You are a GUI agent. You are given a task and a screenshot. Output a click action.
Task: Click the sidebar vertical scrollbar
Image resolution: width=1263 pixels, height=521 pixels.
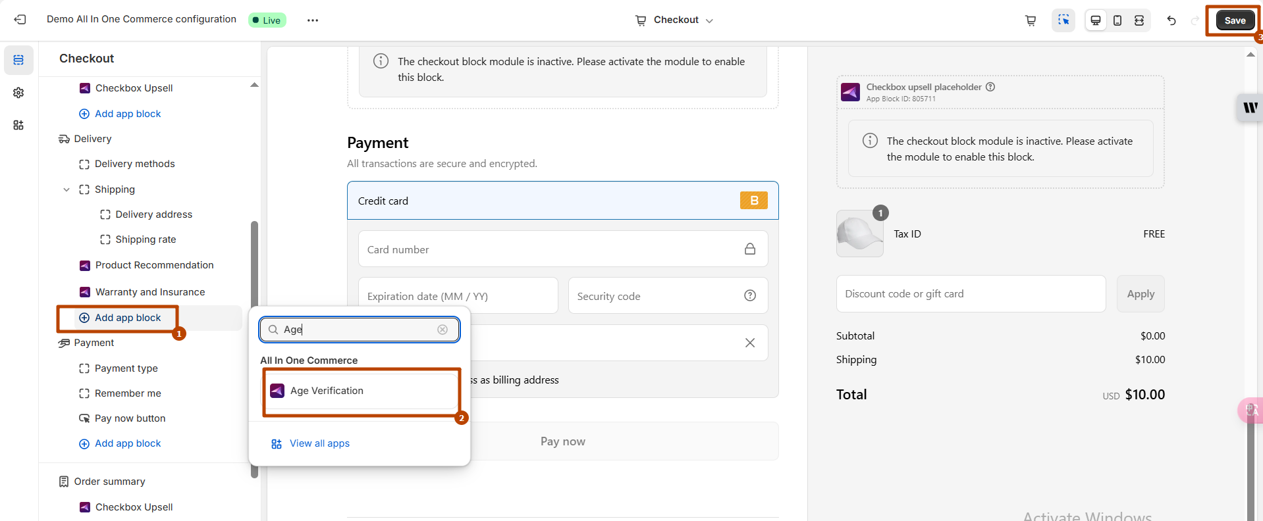pyautogui.click(x=254, y=349)
